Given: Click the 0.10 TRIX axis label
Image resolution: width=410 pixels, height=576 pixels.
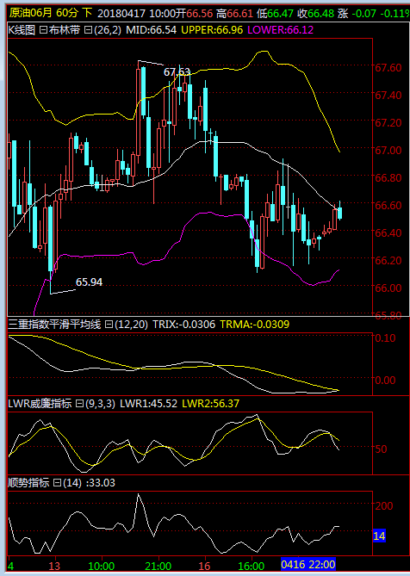Looking at the screenshot, I should [x=385, y=338].
